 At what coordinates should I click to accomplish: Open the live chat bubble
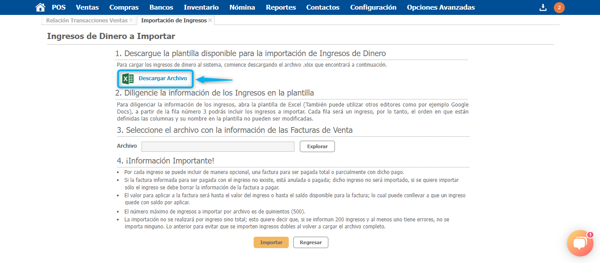pyautogui.click(x=580, y=243)
